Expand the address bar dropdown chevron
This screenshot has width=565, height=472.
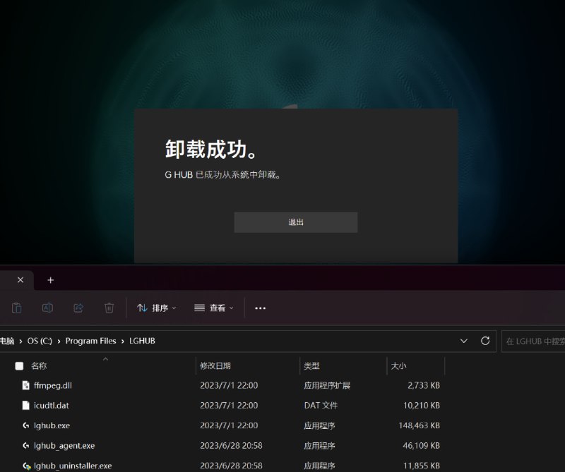click(x=463, y=341)
